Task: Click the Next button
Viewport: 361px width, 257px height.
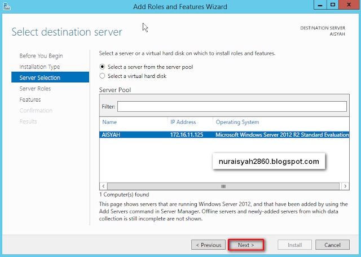Action: click(x=246, y=245)
